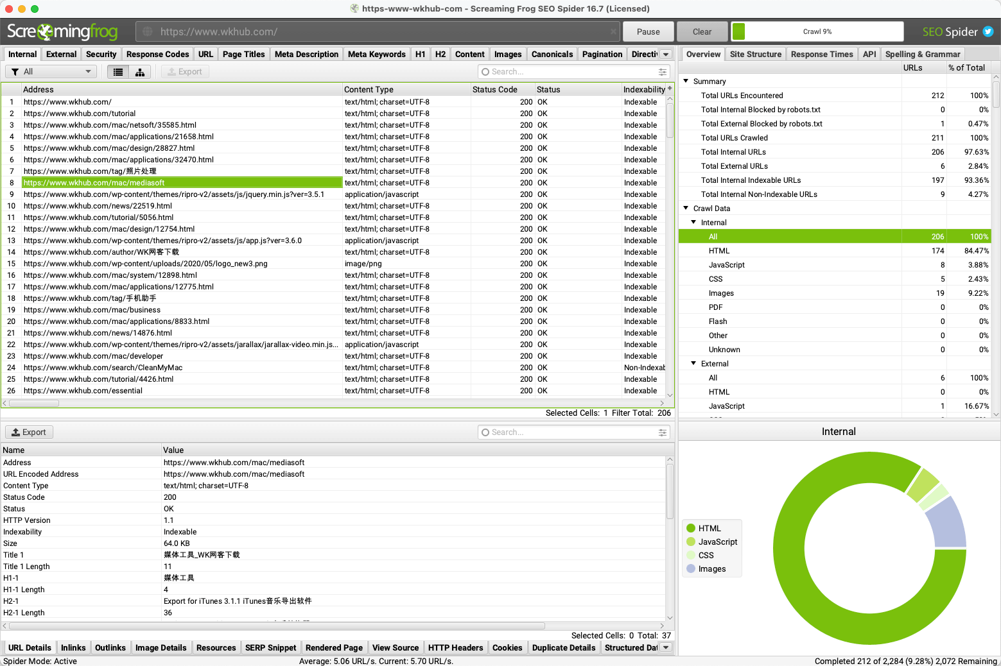Collapse the External tree node

(x=693, y=364)
